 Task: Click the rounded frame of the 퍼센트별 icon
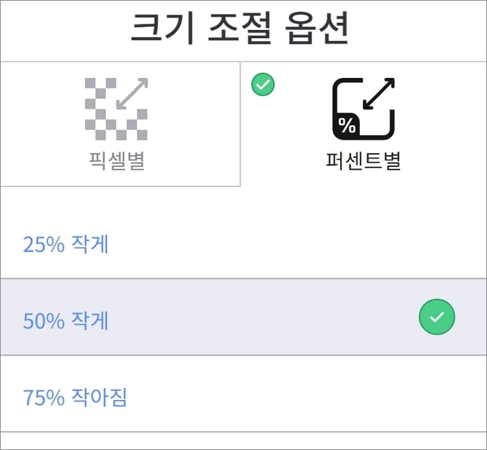click(x=364, y=109)
